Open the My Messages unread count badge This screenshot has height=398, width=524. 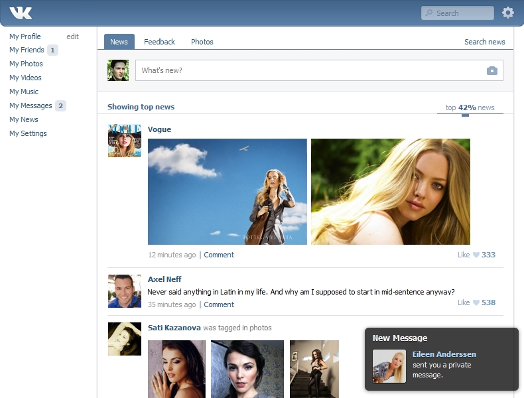[60, 106]
